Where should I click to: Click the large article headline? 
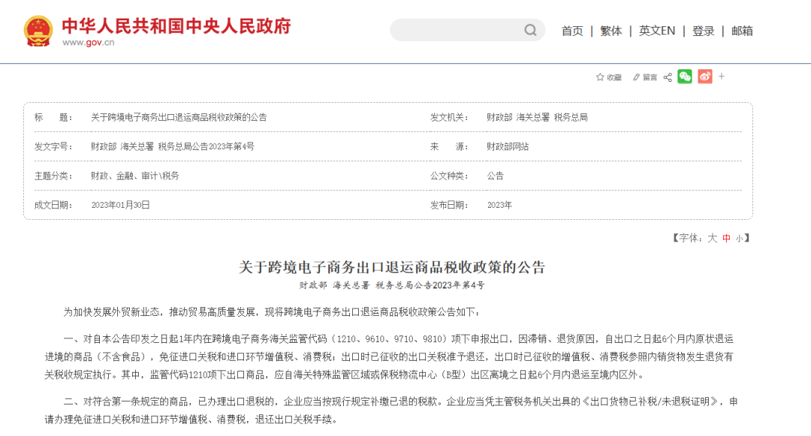pos(391,267)
